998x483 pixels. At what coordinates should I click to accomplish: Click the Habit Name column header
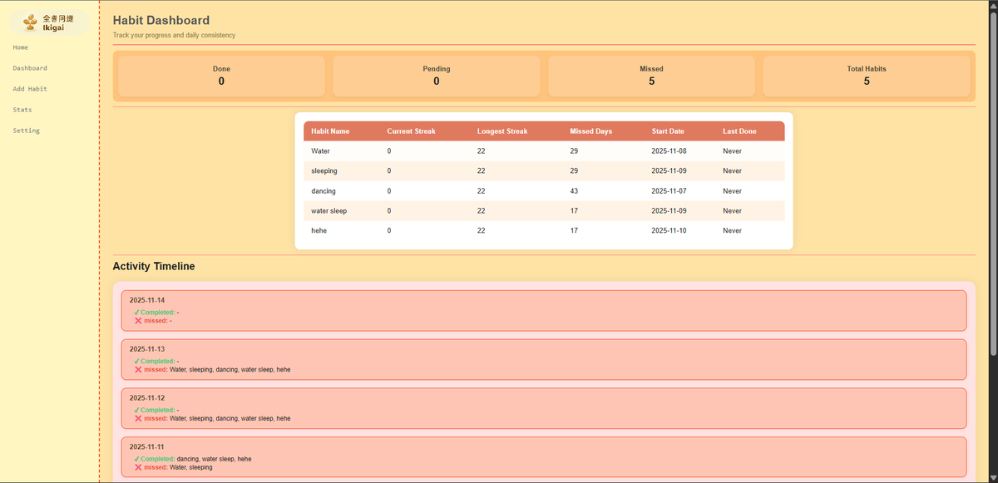[x=330, y=131]
